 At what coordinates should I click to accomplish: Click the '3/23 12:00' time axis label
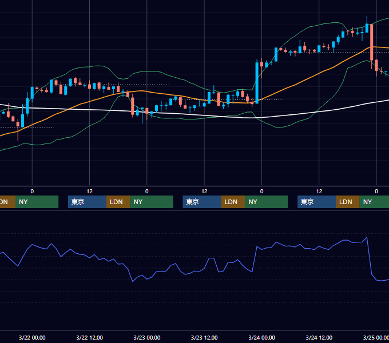(204, 337)
